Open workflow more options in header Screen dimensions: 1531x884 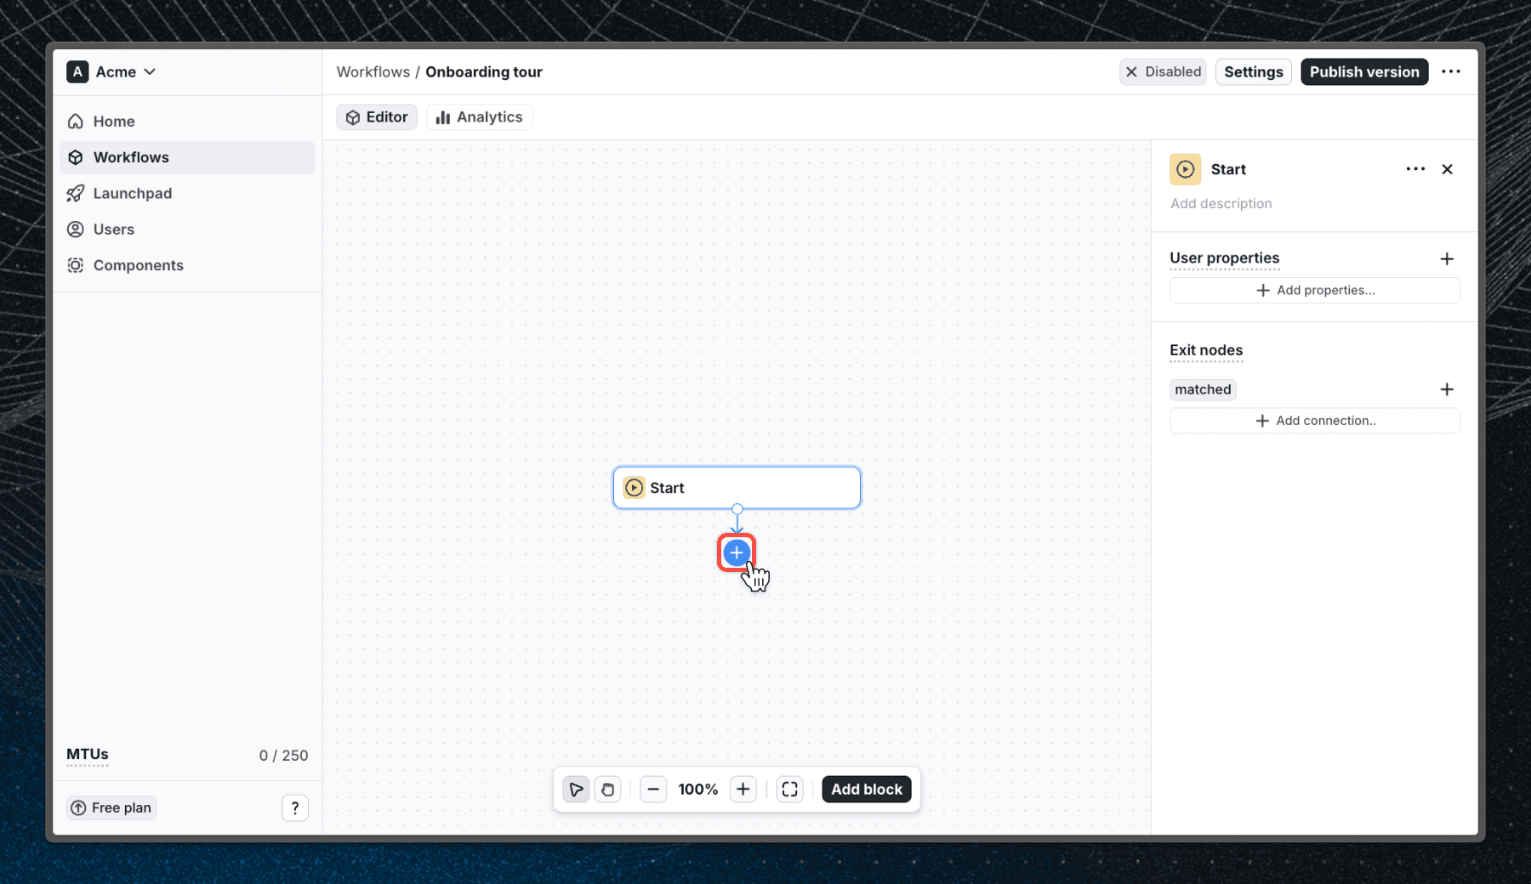1451,72
